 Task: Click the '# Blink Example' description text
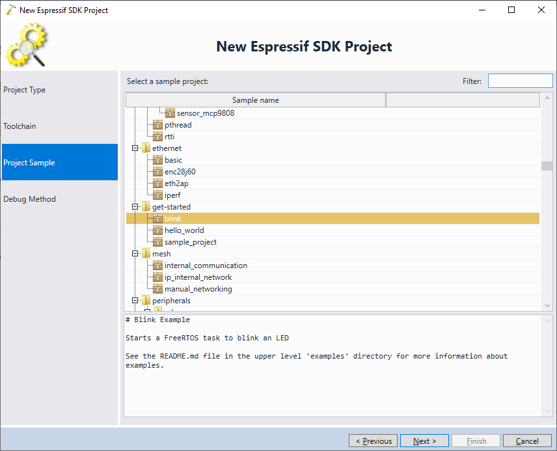[x=157, y=320]
